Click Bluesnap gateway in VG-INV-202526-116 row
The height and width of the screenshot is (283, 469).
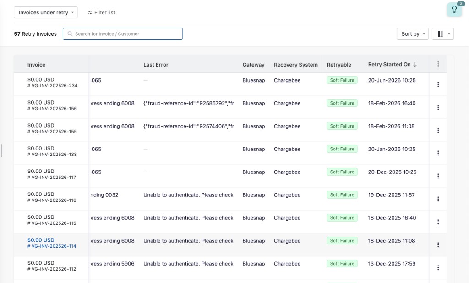coord(254,195)
